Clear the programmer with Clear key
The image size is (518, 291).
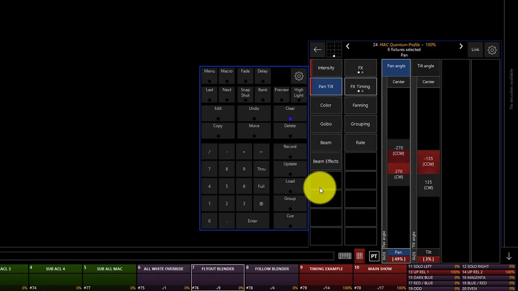coord(290,113)
